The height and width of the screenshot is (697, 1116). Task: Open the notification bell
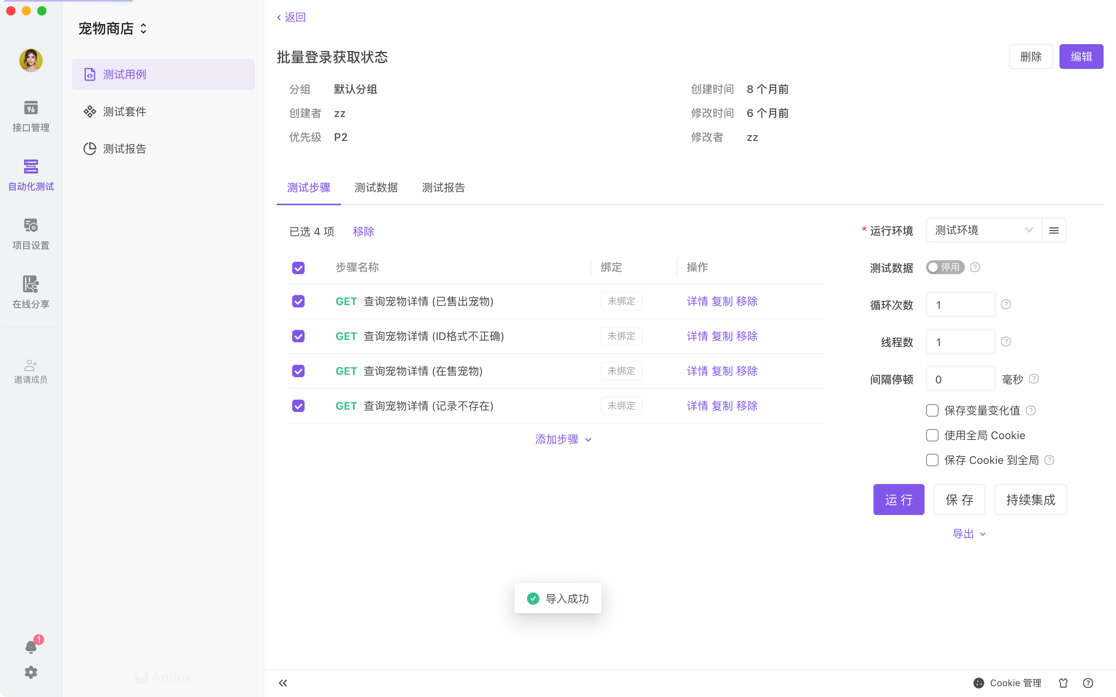pyautogui.click(x=31, y=647)
